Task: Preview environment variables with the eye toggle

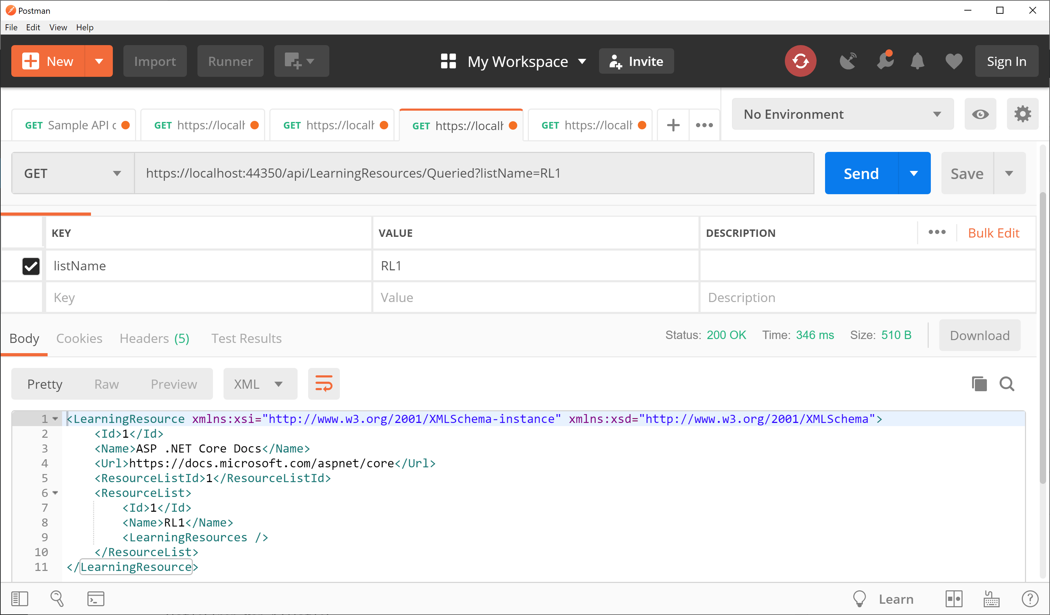Action: (x=981, y=113)
